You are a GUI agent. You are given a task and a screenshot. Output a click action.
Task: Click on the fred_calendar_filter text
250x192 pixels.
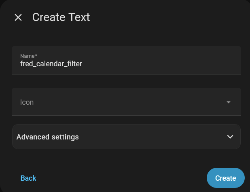coord(51,63)
